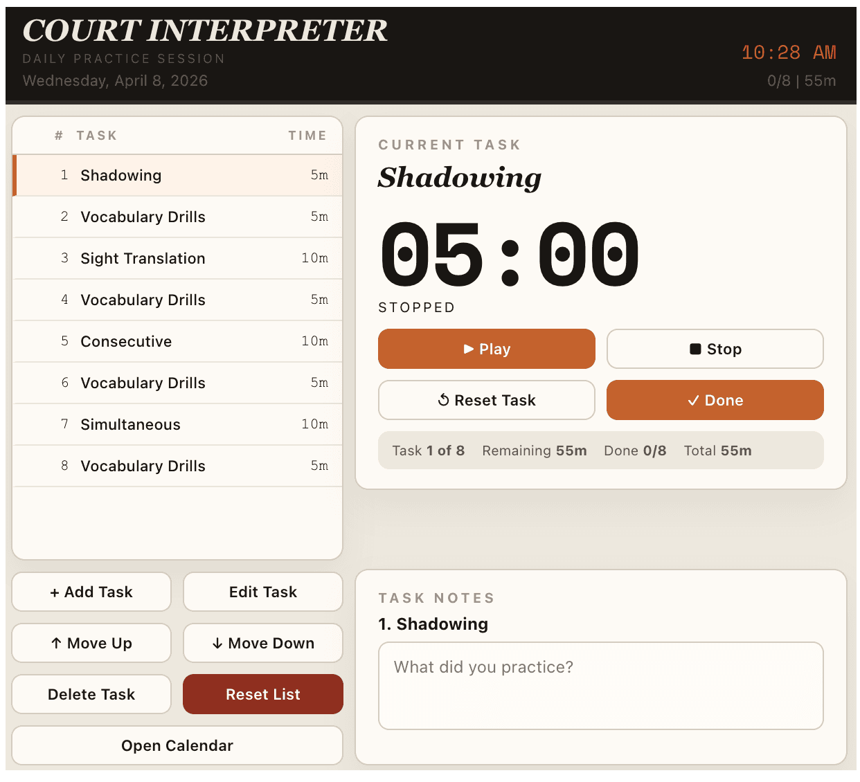
Task: Open the calendar view
Action: tap(177, 745)
